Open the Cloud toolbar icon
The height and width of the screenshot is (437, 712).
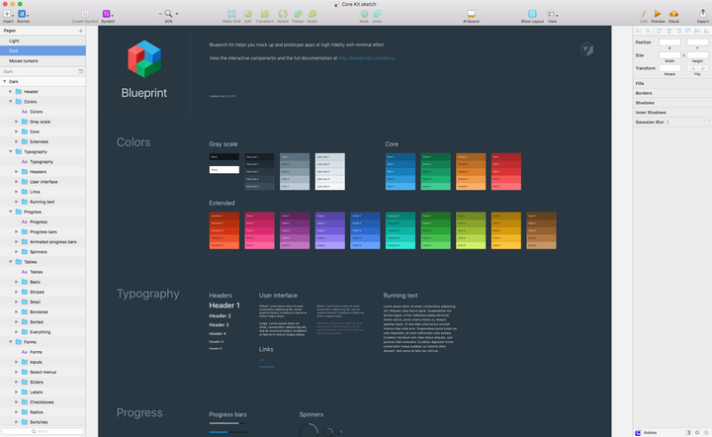point(673,14)
